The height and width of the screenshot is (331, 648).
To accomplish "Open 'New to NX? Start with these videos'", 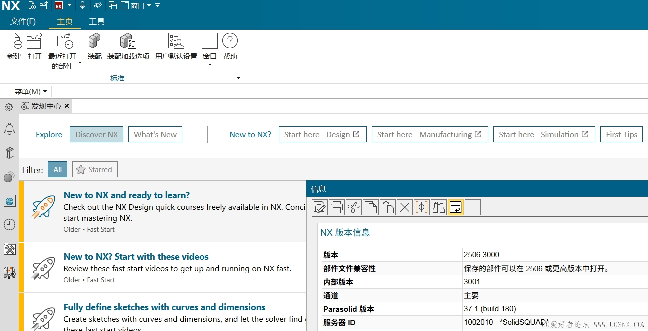I will (136, 257).
